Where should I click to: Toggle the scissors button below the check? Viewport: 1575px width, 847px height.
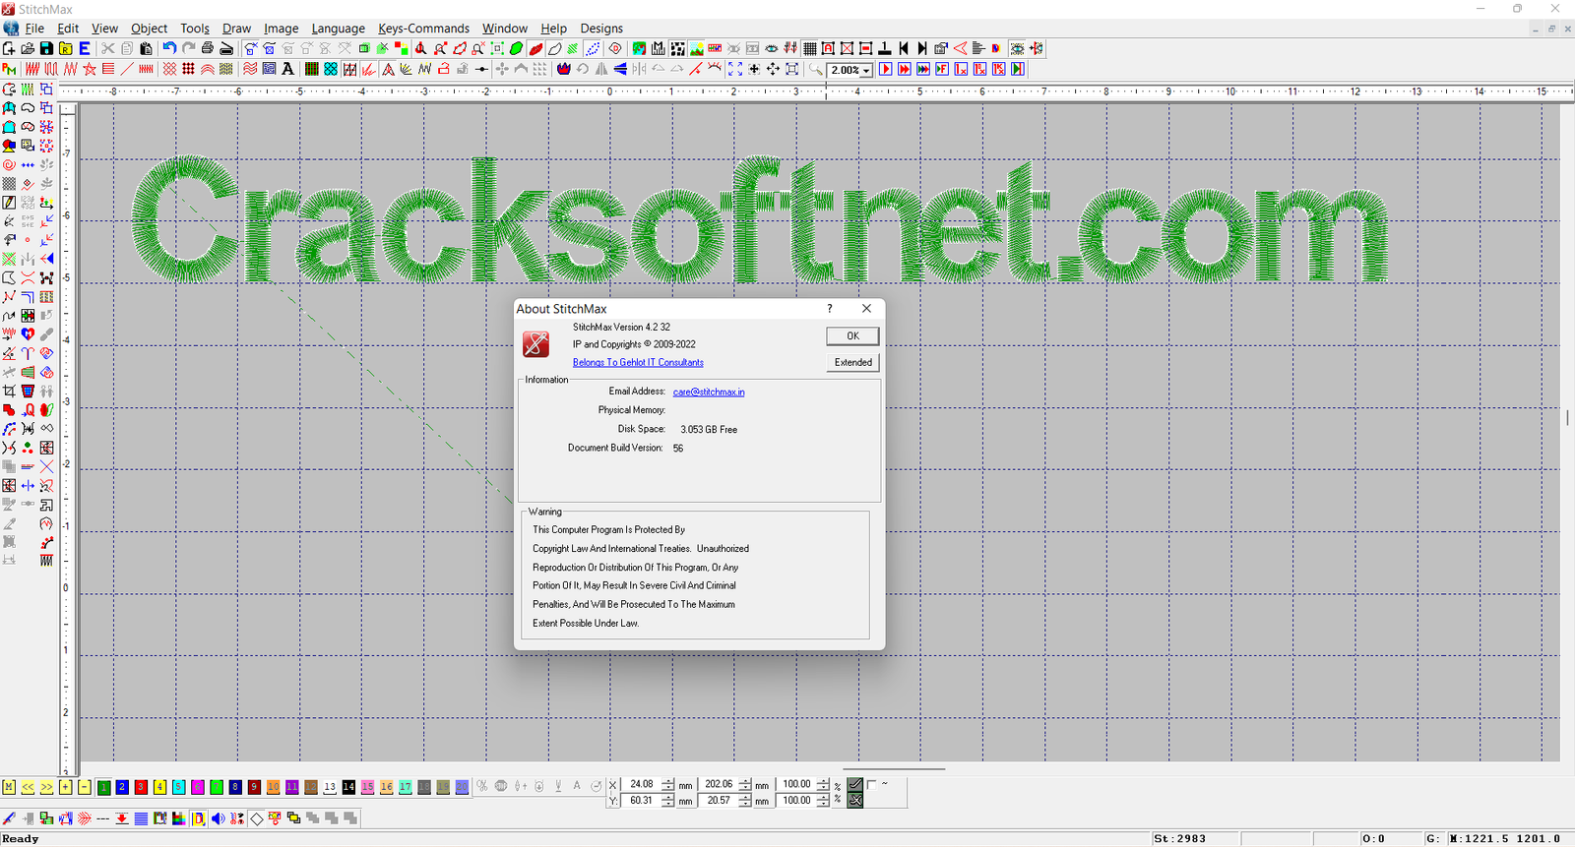(x=855, y=800)
